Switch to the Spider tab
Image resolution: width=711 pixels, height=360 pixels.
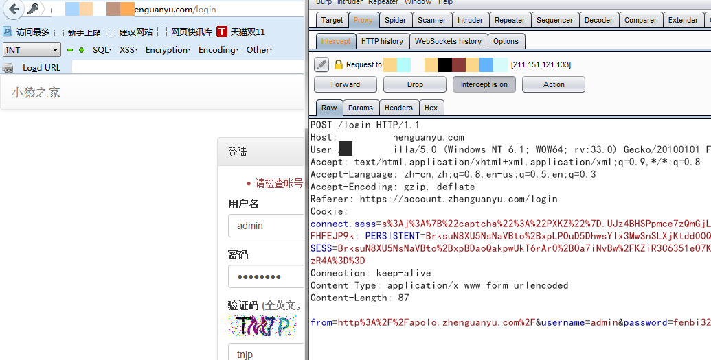tap(396, 20)
